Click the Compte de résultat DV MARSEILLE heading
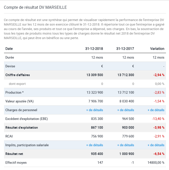This screenshot has height=170, width=169. click(35, 7)
